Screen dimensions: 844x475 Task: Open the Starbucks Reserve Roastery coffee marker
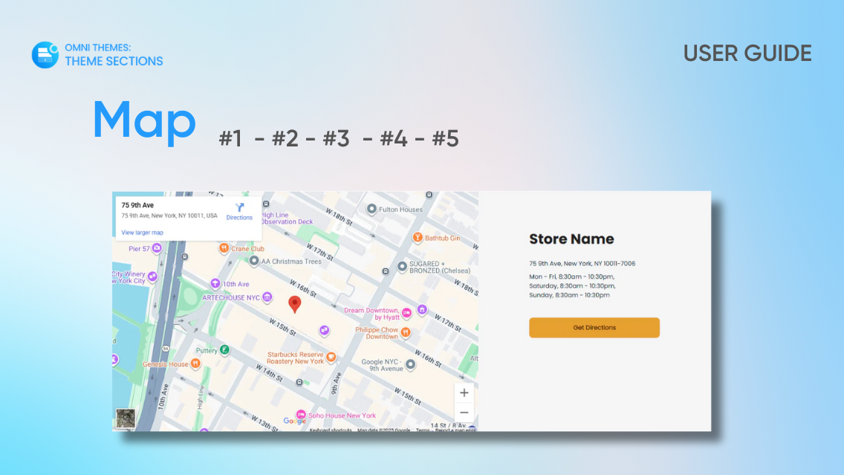coord(331,357)
